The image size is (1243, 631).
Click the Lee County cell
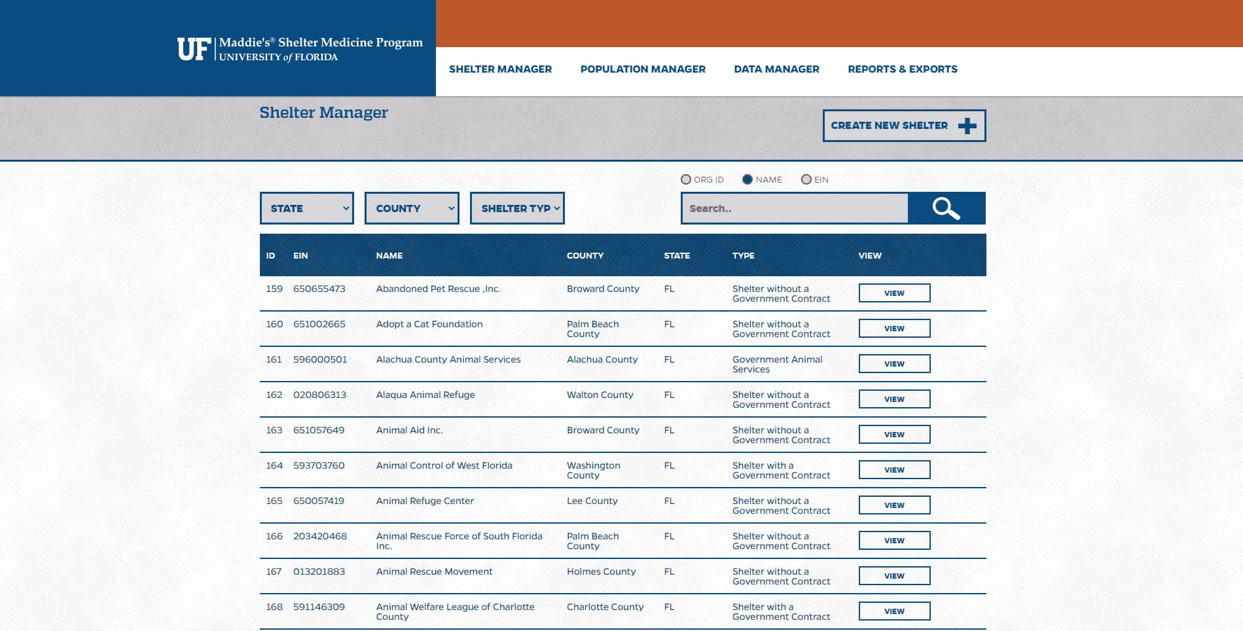point(592,501)
